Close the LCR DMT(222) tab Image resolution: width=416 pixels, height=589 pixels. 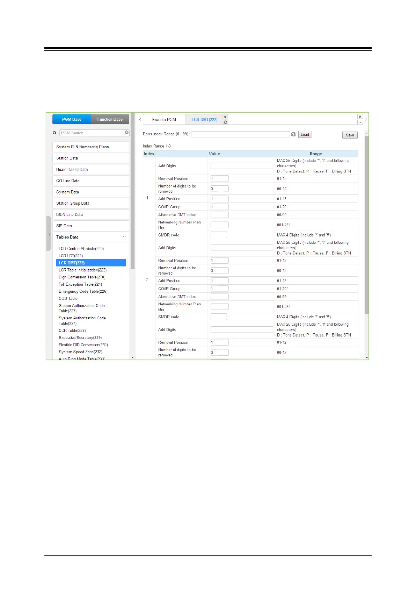225,117
